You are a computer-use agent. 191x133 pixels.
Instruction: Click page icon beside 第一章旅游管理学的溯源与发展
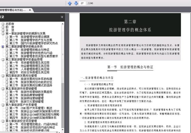point(3,34)
